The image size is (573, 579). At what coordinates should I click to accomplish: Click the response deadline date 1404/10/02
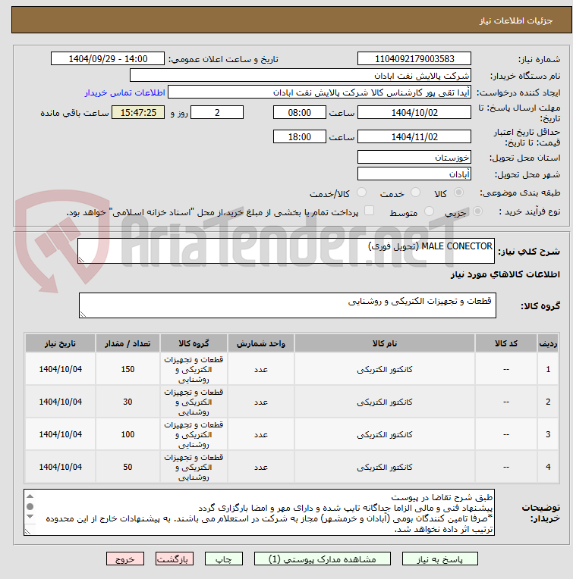coord(414,113)
